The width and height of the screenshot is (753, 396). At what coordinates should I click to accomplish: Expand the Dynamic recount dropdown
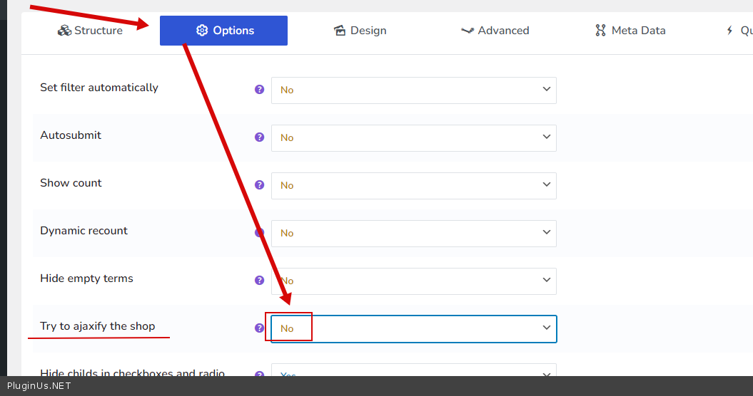[413, 233]
